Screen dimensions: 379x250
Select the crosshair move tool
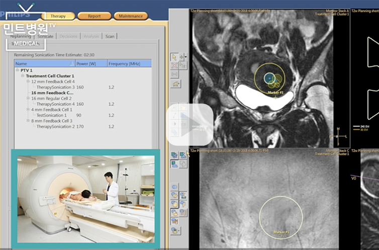coord(181,57)
